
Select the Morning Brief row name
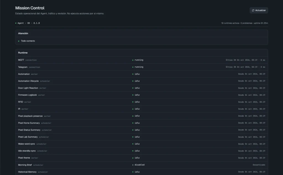pyautogui.click(x=25, y=165)
